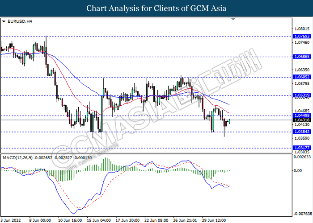Select the 1.04498 price level label
This screenshot has width=313, height=223.
click(x=302, y=116)
